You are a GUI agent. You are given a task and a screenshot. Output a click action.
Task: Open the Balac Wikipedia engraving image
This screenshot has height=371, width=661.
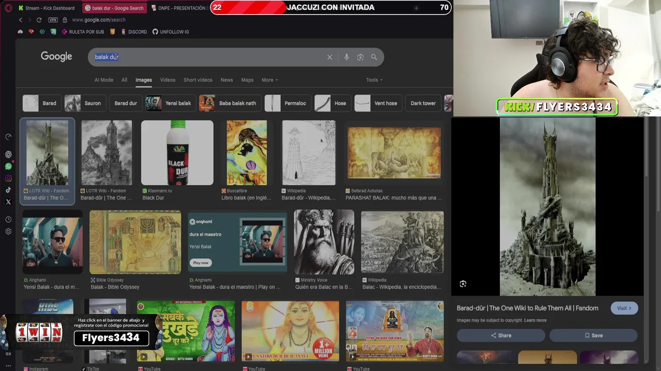(402, 242)
